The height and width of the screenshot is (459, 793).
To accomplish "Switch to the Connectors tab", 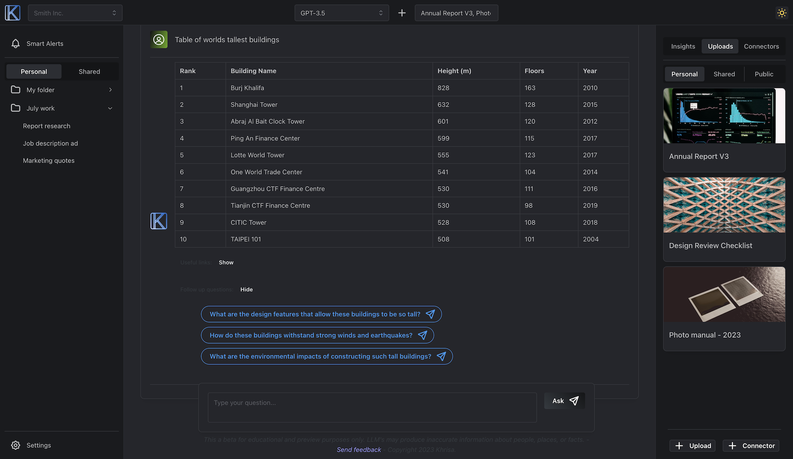I will tap(761, 46).
